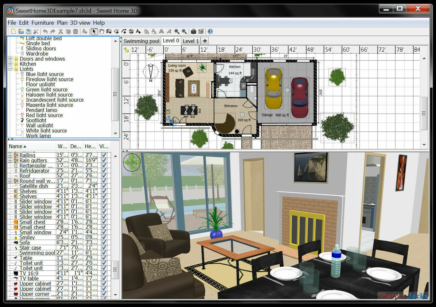The width and height of the screenshot is (436, 307).
Task: Choose the Create rooms tool
Action: [x=116, y=31]
